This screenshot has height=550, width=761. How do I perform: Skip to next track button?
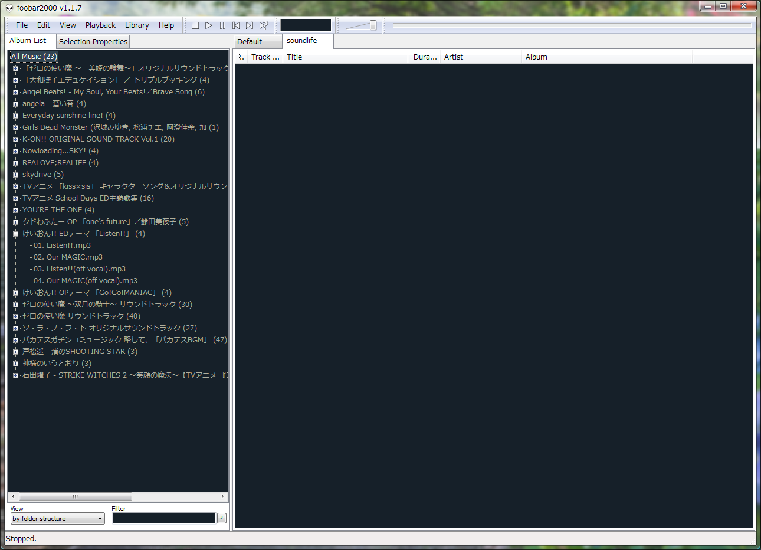(250, 25)
